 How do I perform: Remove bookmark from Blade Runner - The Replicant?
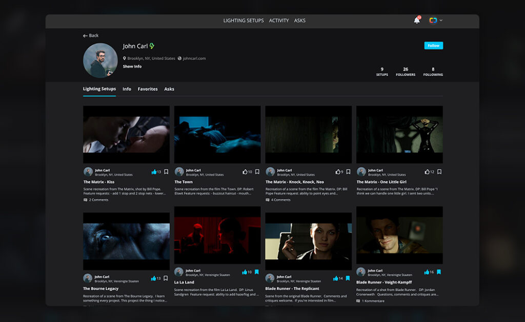348,278
